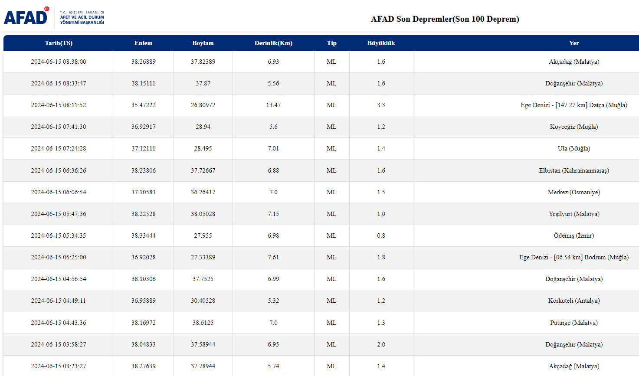Click the location Köyceğiz (Muğla)

574,127
